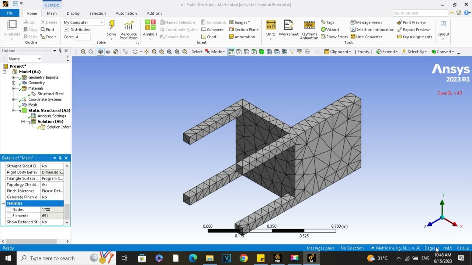Toggle the Nodes statistics checkbox
The width and height of the screenshot is (472, 265).
9,209
